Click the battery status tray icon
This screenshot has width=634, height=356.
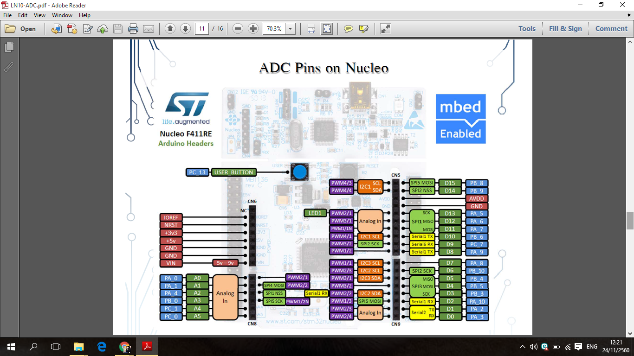[556, 347]
